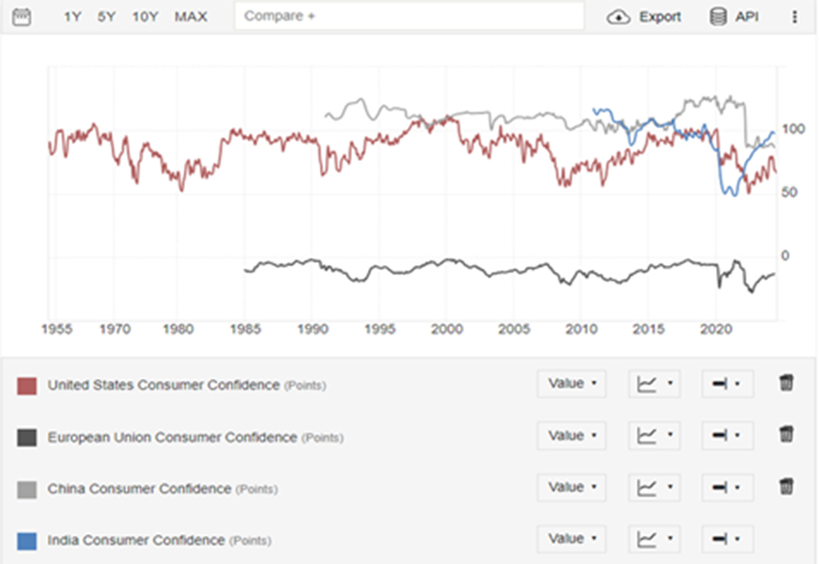
Task: Click the calendar date range icon
Action: [x=21, y=16]
